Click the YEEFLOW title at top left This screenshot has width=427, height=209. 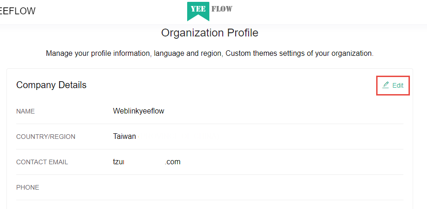[18, 11]
